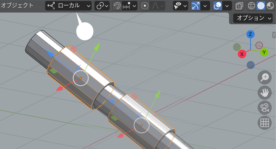
Task: Toggle proportional editing
Action: point(145,6)
